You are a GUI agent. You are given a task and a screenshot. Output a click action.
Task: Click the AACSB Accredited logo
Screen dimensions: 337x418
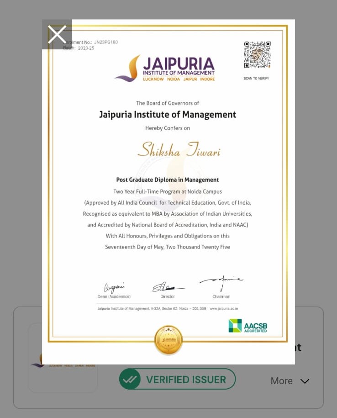tap(248, 326)
